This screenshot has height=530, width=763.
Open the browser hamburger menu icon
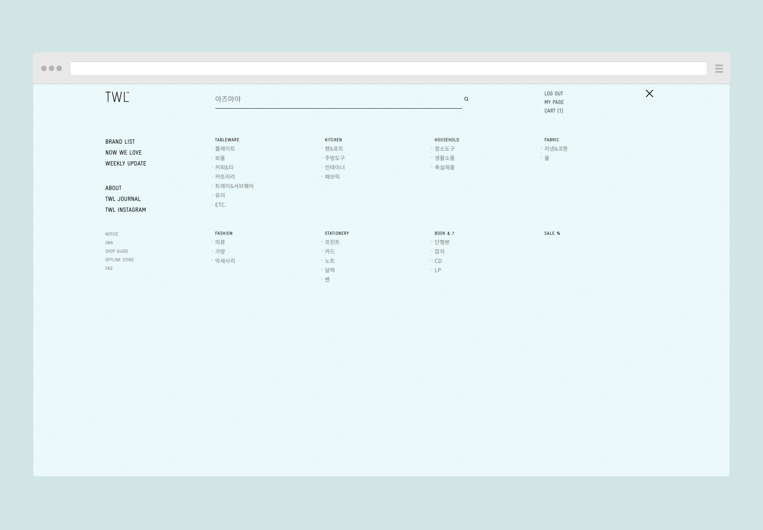point(719,69)
